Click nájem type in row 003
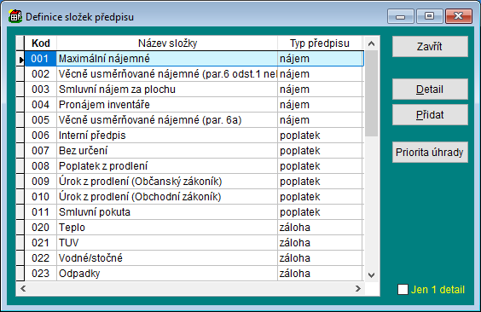This screenshot has height=312, width=481. [320, 90]
